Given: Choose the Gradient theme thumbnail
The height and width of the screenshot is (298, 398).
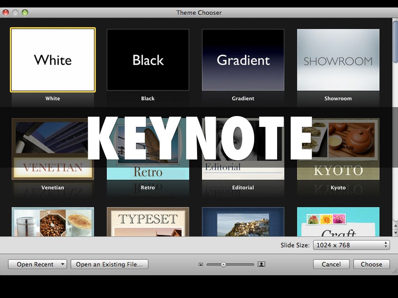Looking at the screenshot, I should click(243, 60).
